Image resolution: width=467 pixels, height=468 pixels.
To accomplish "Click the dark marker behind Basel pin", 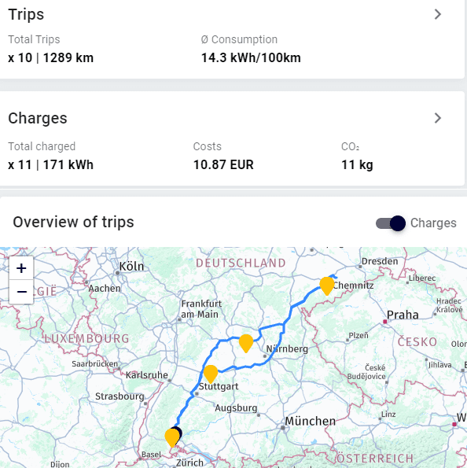I will [178, 431].
